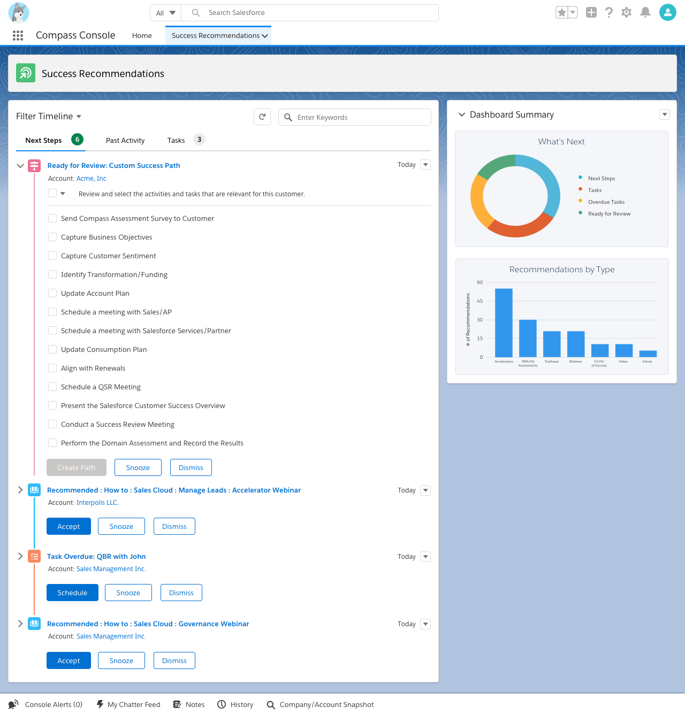Open the App Launcher grid icon
Viewport: 685px width, 715px height.
[x=18, y=35]
